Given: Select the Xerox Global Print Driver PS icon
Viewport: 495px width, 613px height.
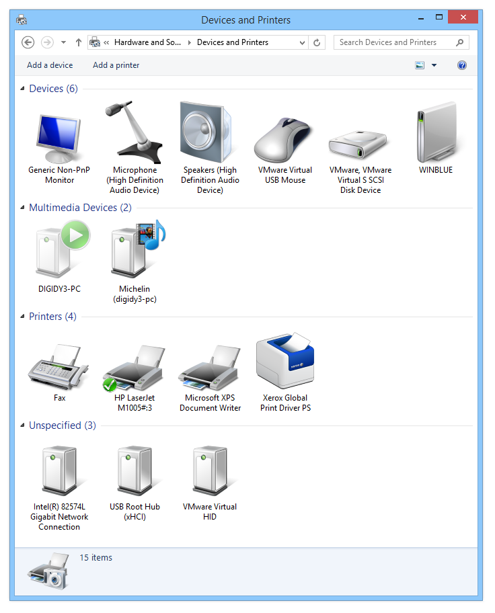Looking at the screenshot, I should tap(285, 361).
